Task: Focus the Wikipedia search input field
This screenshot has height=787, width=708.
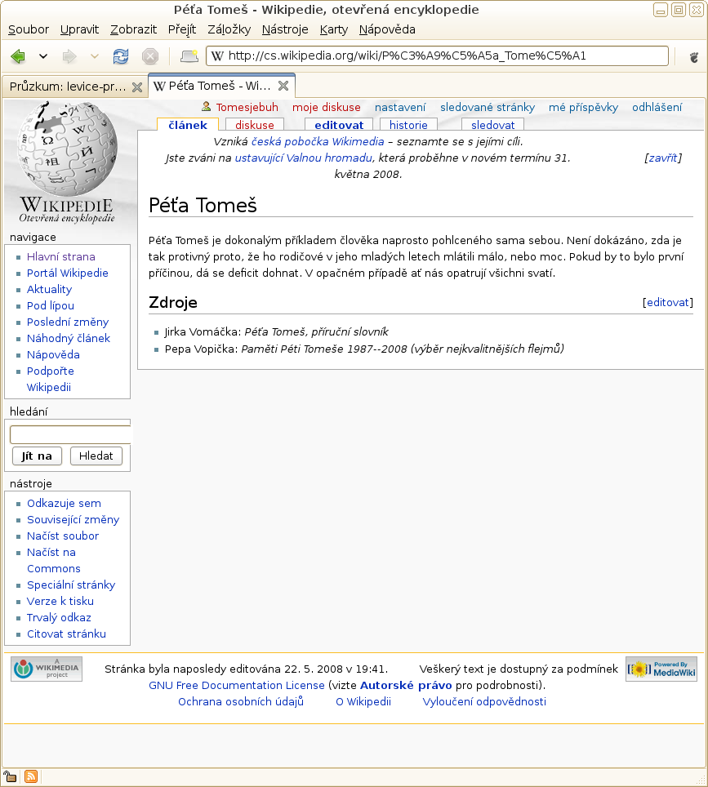Action: [70, 434]
